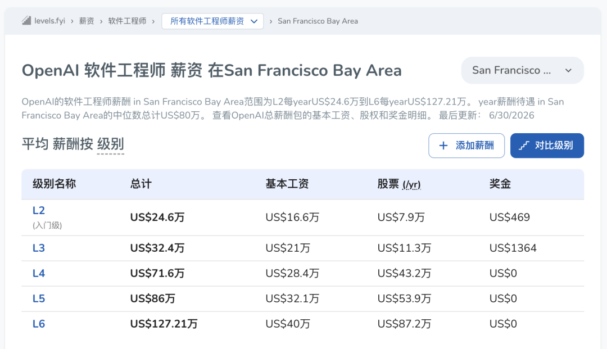Image resolution: width=607 pixels, height=349 pixels.
Task: Open the L6 level link
Action: point(39,324)
